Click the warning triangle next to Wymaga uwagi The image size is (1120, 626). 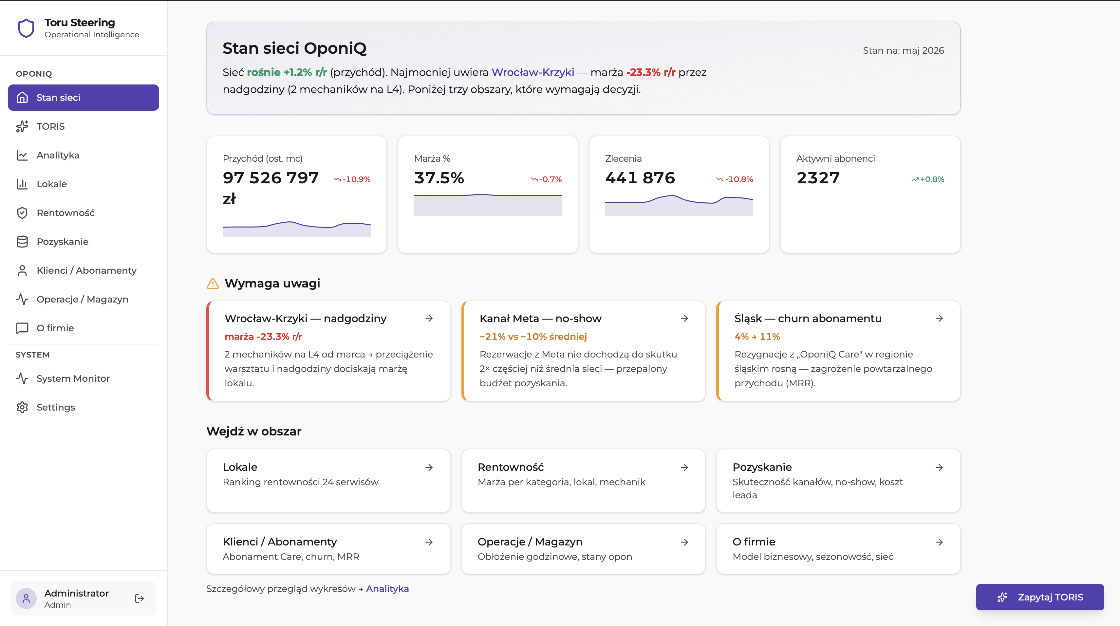coord(213,284)
